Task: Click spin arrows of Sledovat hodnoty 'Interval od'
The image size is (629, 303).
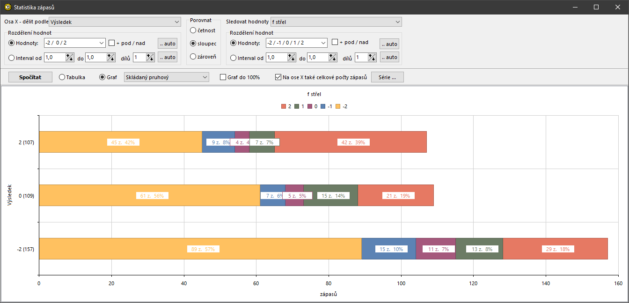Action: click(x=292, y=58)
